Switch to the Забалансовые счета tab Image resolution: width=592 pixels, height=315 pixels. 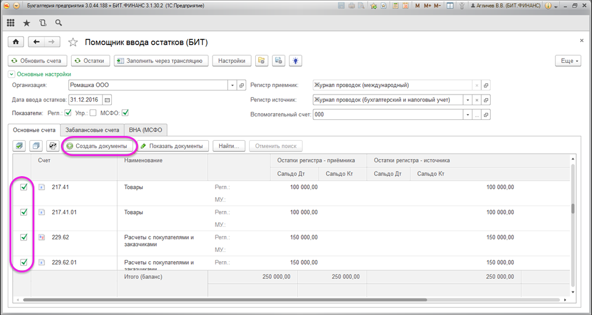(92, 130)
